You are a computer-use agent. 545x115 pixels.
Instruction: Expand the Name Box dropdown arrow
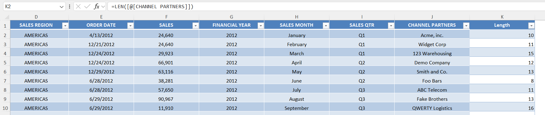click(x=62, y=7)
